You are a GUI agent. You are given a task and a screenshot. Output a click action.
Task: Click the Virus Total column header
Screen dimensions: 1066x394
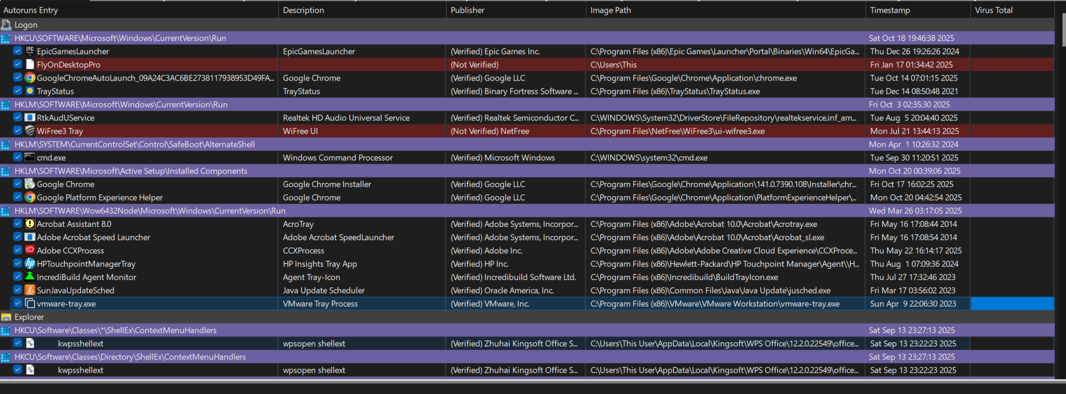coord(993,10)
